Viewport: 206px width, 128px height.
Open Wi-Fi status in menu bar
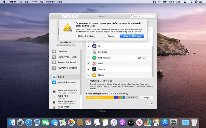pos(159,2)
